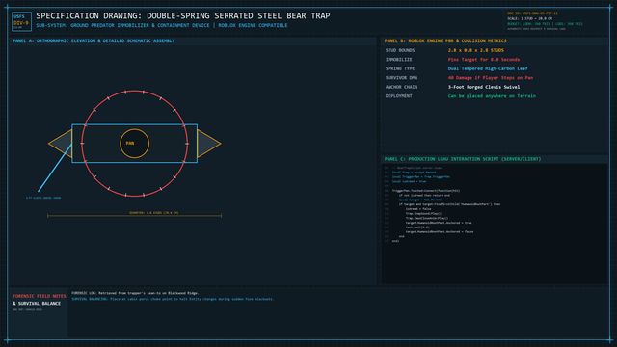The width and height of the screenshot is (617, 347).
Task: Click the "SPRING TYPE" label
Action: tap(400, 68)
